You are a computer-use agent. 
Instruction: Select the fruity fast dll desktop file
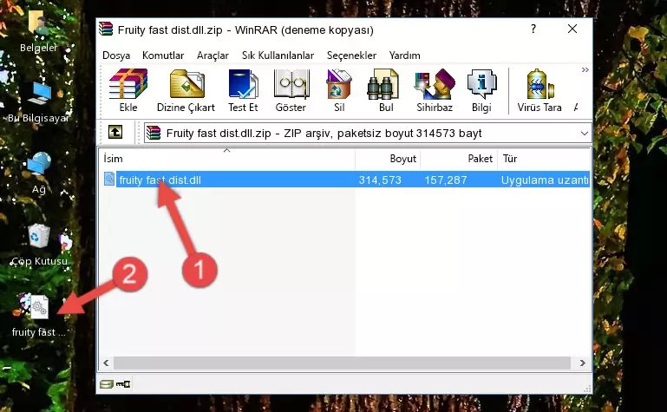coord(39,316)
